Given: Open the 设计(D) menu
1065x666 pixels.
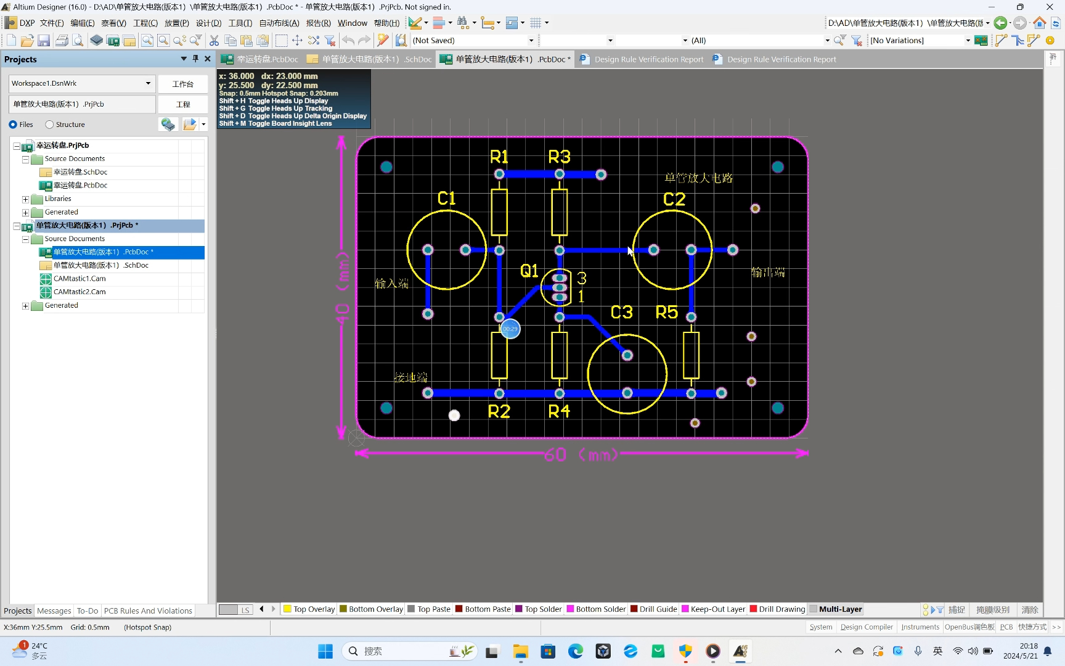Looking at the screenshot, I should (208, 23).
